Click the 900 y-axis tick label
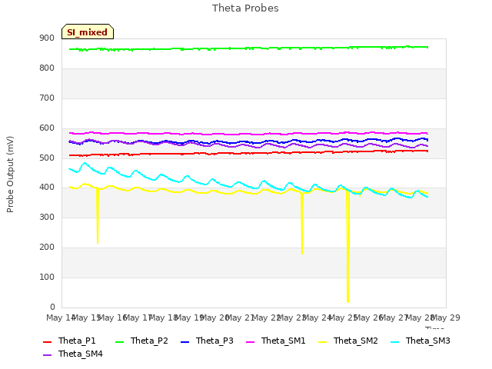Image resolution: width=492 pixels, height=369 pixels. click(47, 38)
